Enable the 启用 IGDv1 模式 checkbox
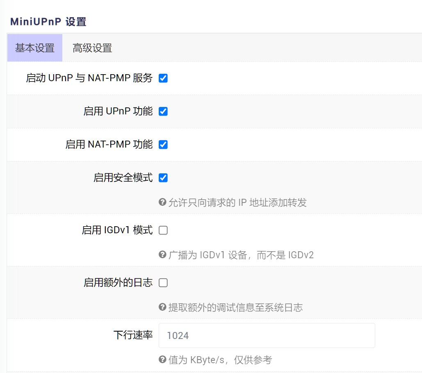Image resolution: width=422 pixels, height=373 pixels. click(x=163, y=230)
